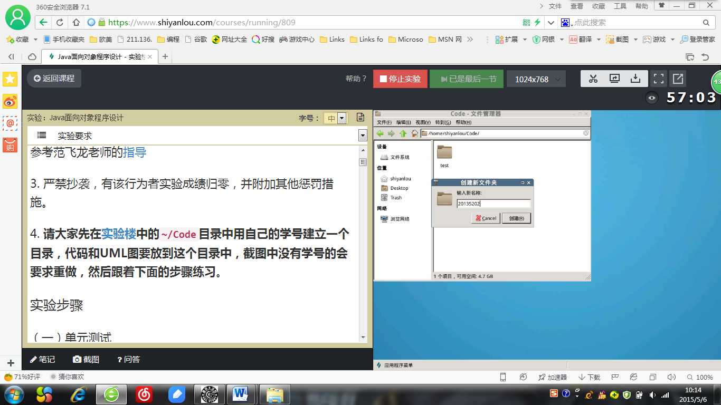Click the new folder name input field

coord(494,204)
